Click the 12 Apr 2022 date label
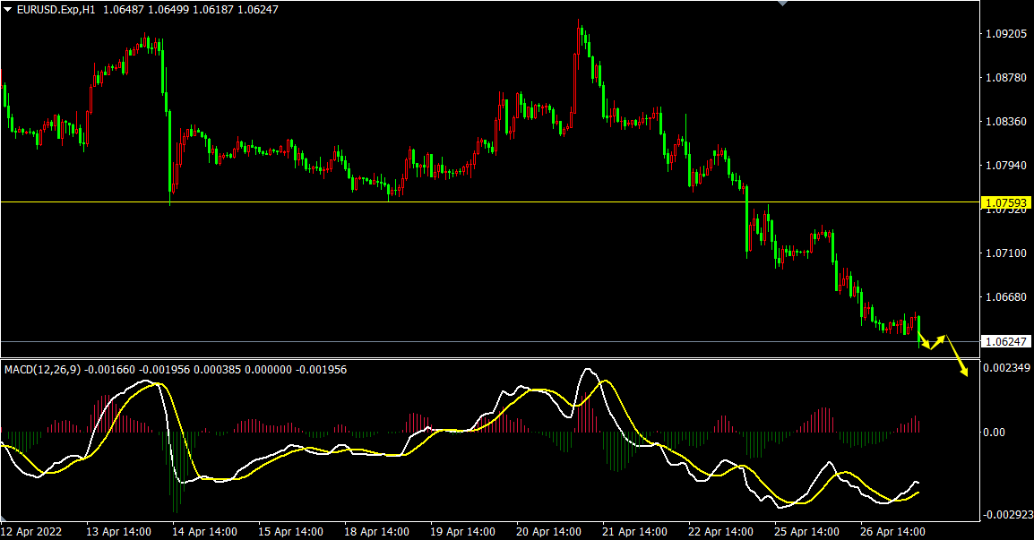 pyautogui.click(x=34, y=531)
